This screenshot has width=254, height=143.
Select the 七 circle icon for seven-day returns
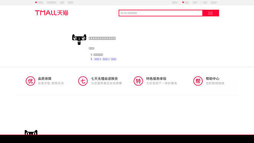[83, 81]
